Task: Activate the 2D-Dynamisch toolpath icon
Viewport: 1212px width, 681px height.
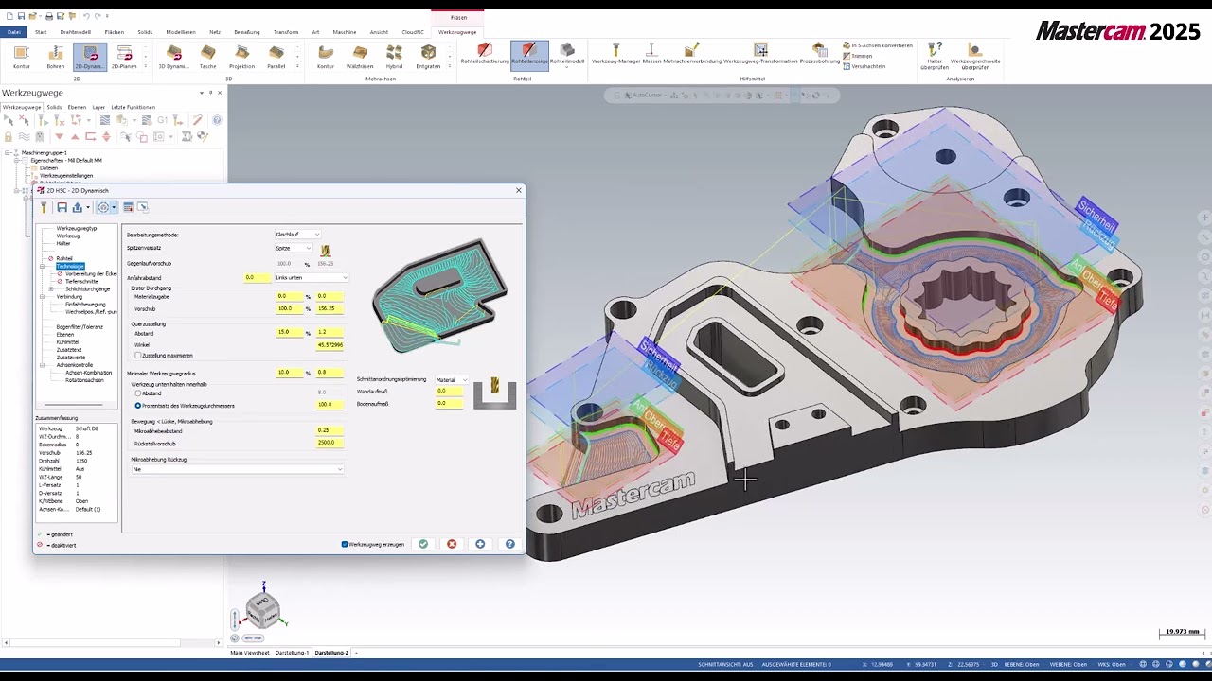Action: click(90, 56)
